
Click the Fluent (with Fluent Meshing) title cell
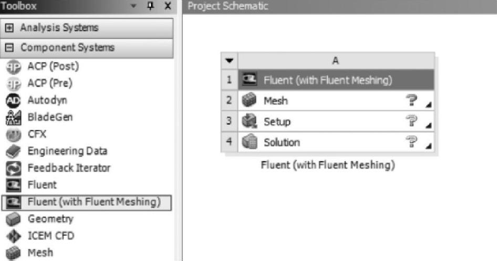328,80
